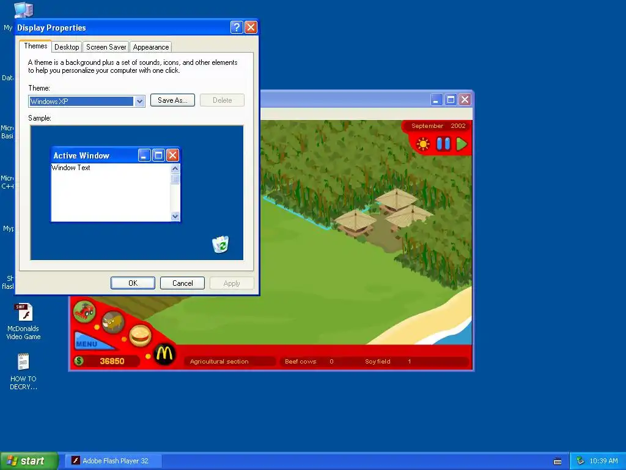Click the sun icon in game

coord(423,144)
